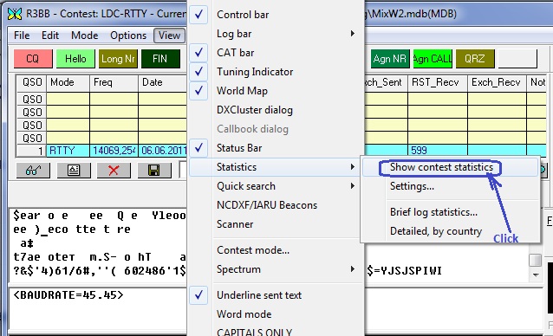Click the Freq column header
553x336 pixels.
[114, 83]
